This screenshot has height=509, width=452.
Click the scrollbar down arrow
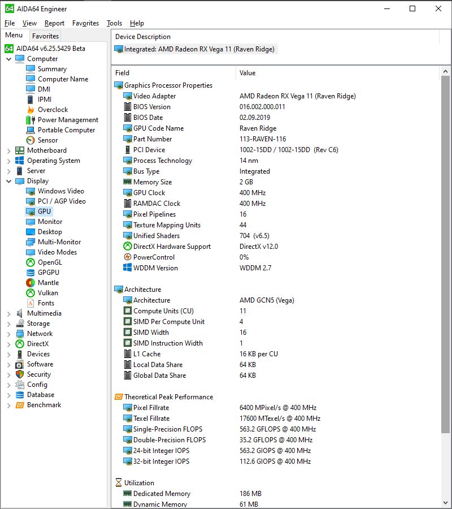pos(446,503)
